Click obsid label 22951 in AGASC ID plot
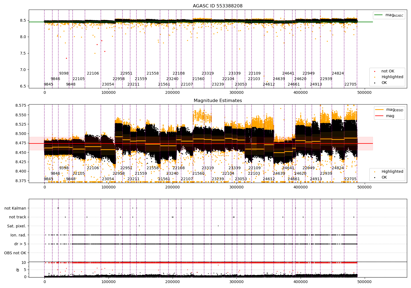The width and height of the screenshot is (411, 288). coord(126,73)
